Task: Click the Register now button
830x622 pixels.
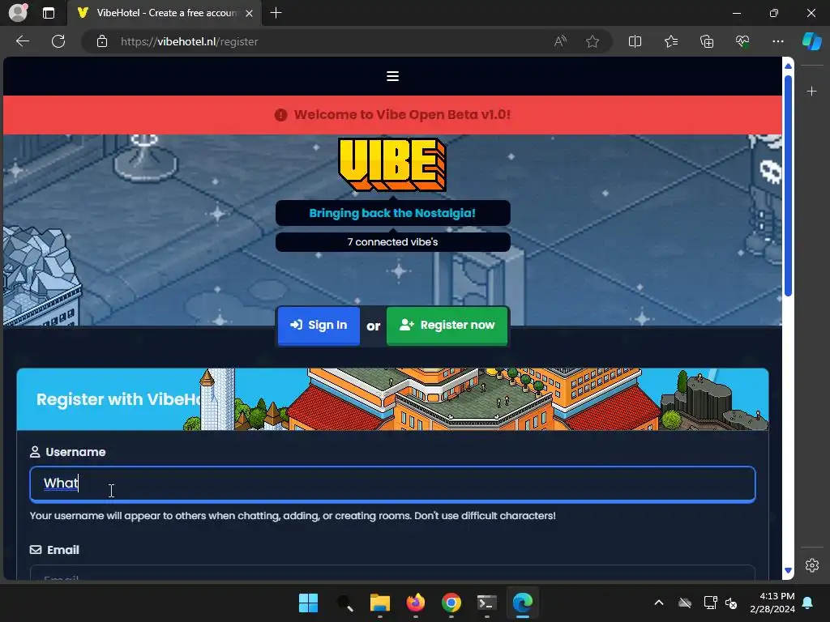Action: tap(447, 326)
